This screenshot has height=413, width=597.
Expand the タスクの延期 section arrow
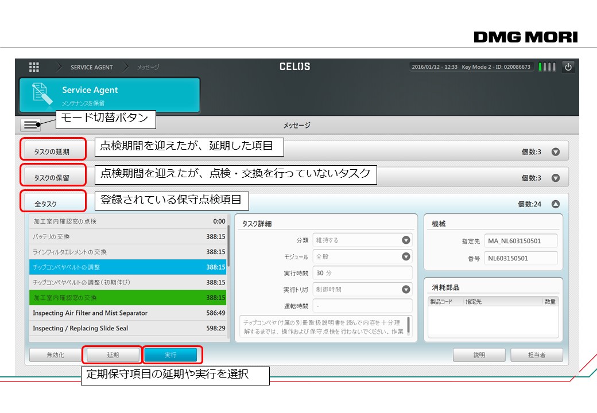556,152
